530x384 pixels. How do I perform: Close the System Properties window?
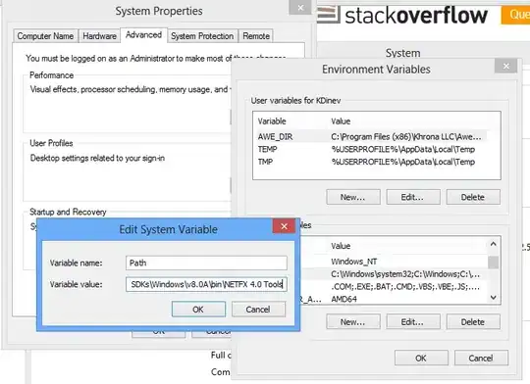[x=300, y=8]
